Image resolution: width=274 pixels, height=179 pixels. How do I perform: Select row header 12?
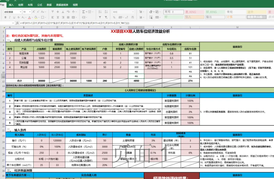3,81
